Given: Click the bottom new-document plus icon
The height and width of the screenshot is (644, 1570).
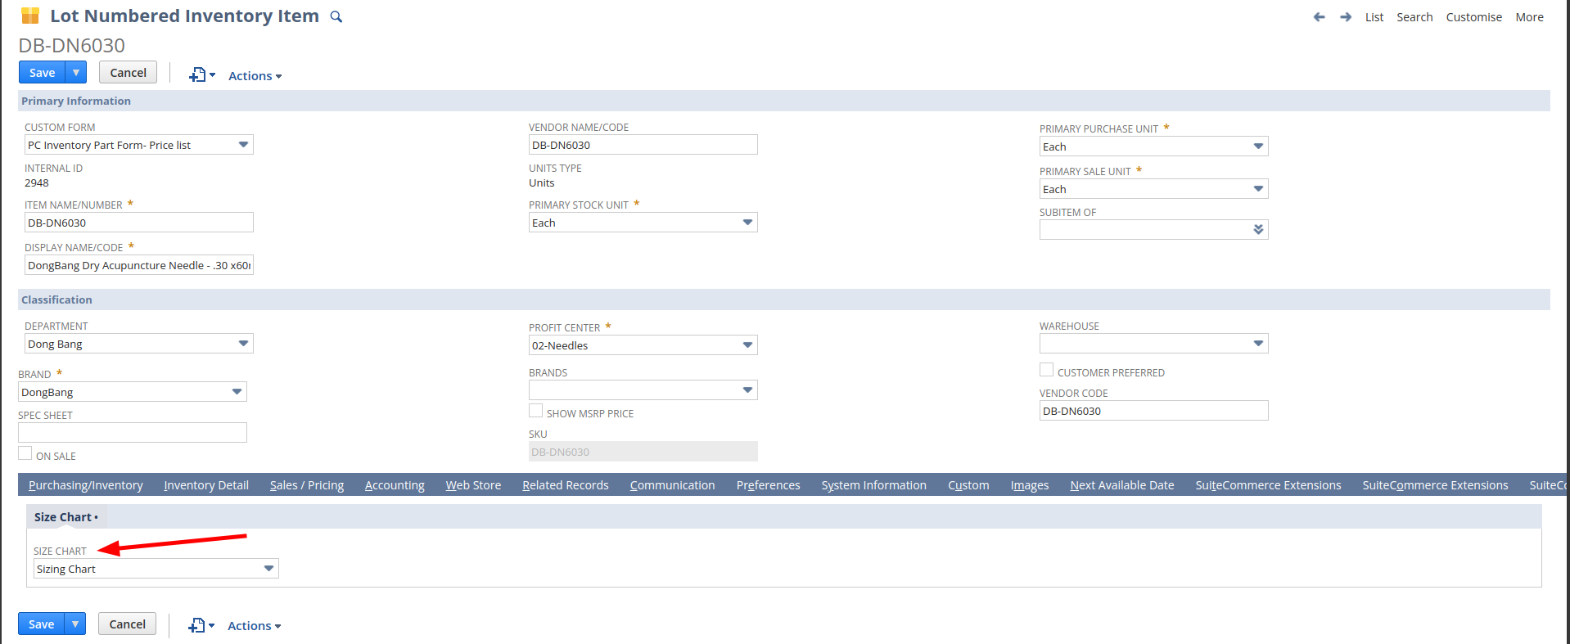Looking at the screenshot, I should point(196,626).
